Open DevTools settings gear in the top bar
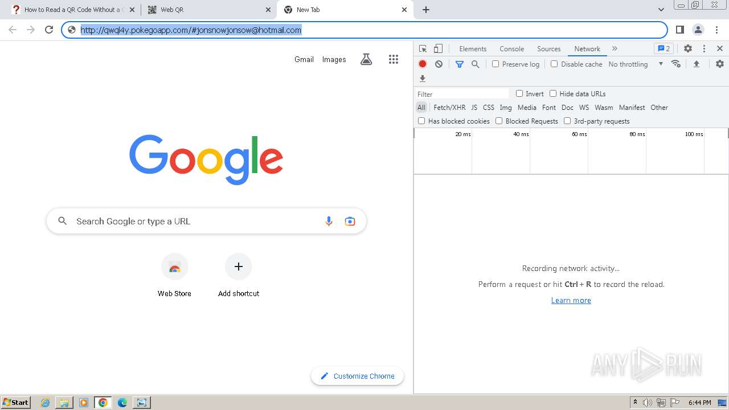The width and height of the screenshot is (729, 410). click(688, 49)
